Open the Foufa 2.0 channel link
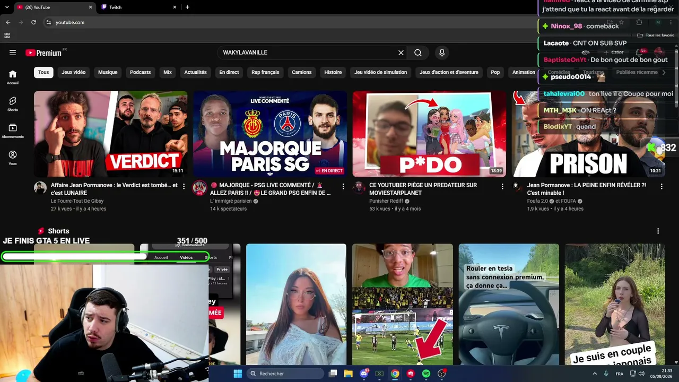679x382 pixels. [x=537, y=201]
